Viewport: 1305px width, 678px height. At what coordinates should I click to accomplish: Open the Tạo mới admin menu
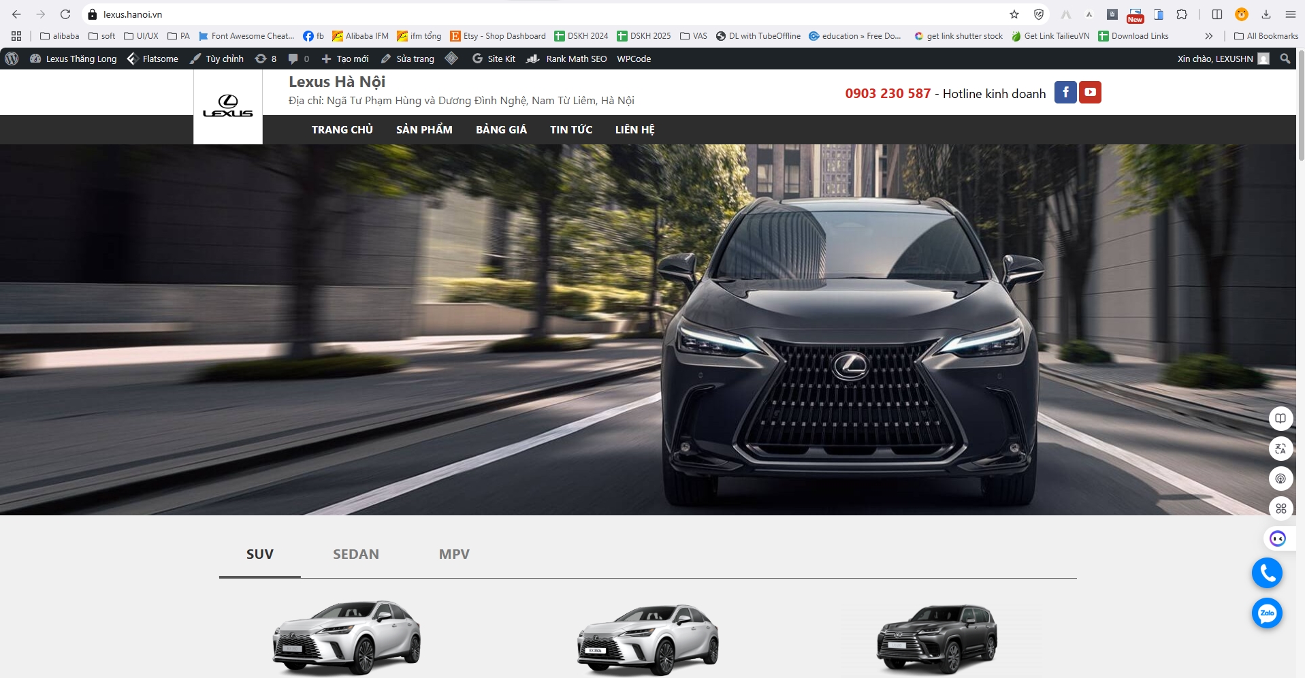click(x=345, y=59)
